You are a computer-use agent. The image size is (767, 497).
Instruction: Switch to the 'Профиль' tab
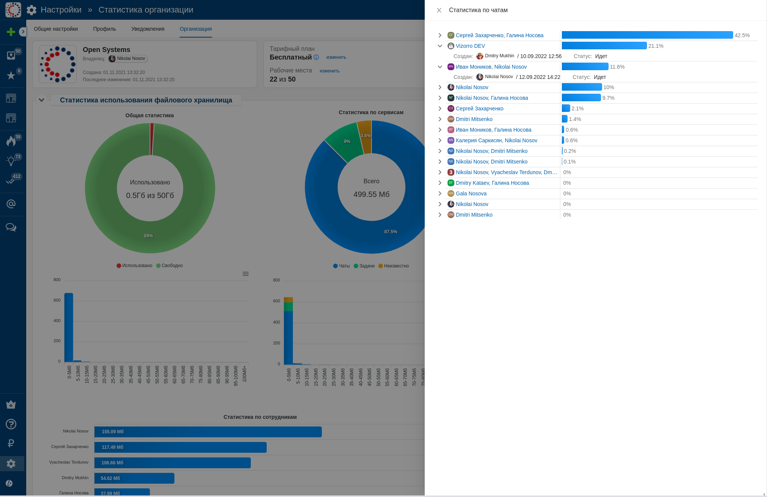point(104,29)
